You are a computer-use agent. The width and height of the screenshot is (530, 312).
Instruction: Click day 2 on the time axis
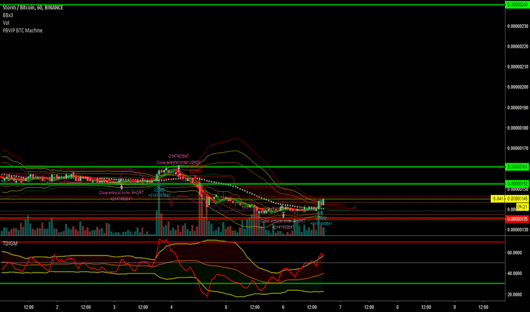[x=57, y=307]
